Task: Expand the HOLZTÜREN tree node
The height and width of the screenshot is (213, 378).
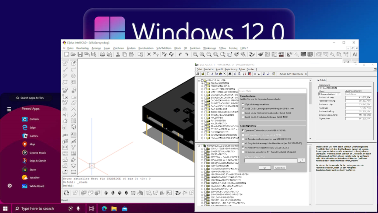Action: [x=202, y=118]
